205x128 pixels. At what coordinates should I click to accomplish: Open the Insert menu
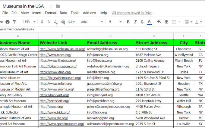(x=37, y=13)
